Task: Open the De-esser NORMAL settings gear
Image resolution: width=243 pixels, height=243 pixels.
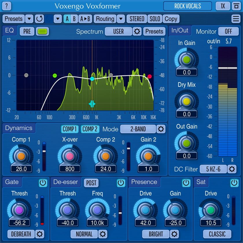Action: coord(103,234)
